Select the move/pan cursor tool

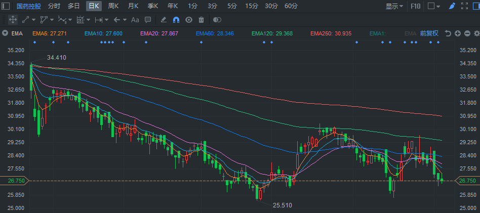13,20
